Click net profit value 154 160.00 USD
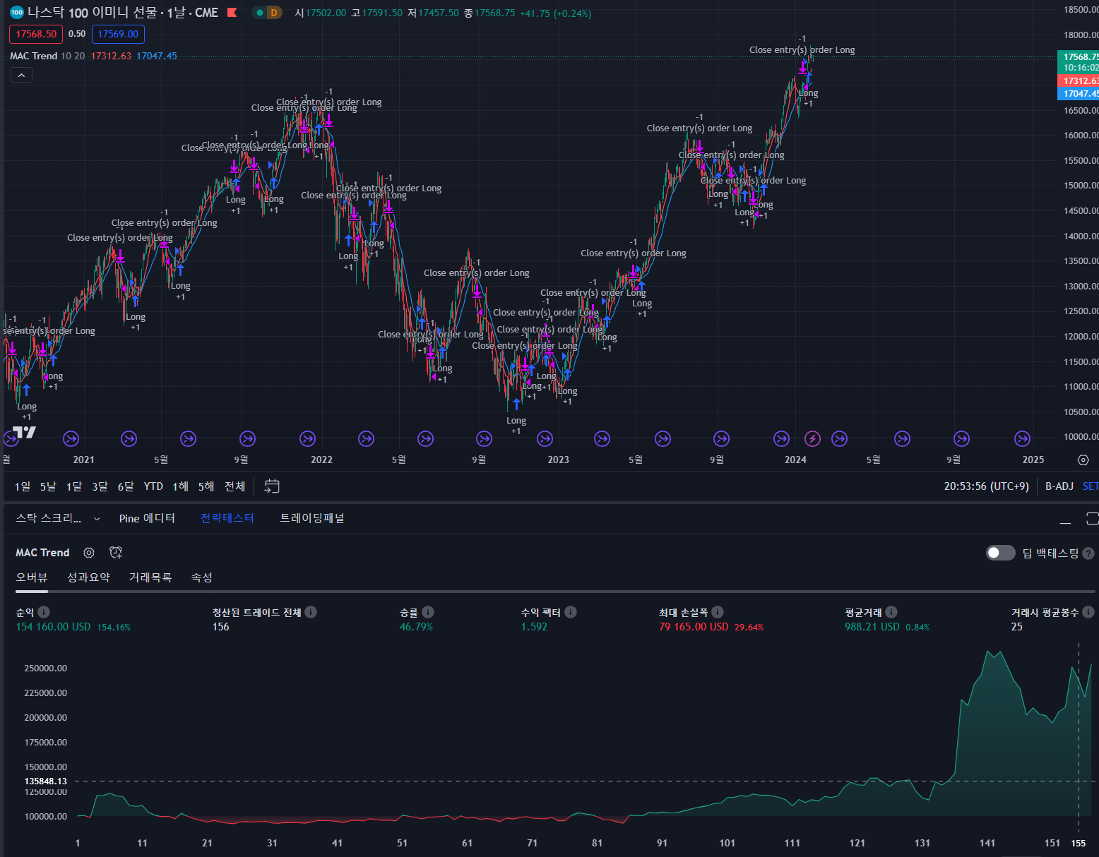Viewport: 1099px width, 857px height. pos(53,627)
